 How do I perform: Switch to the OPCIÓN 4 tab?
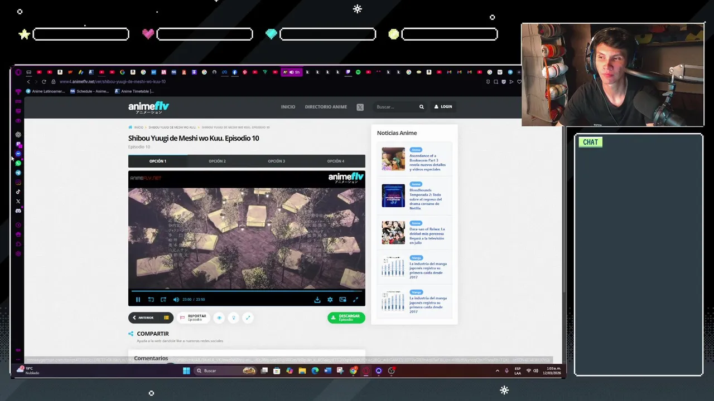click(335, 161)
